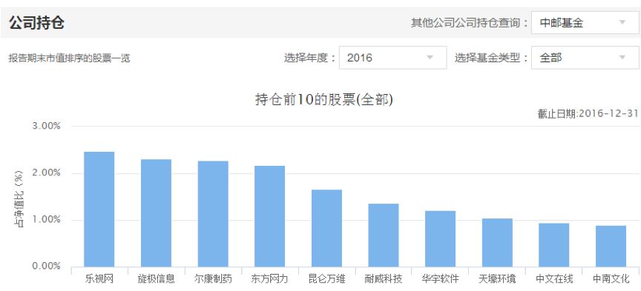Open the 中邮基金 company dropdown
This screenshot has height=291, width=641.
585,22
